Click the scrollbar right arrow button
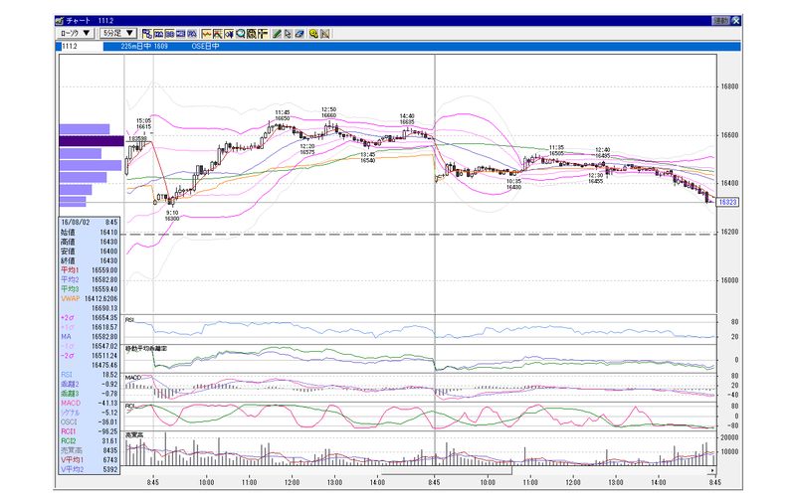 (712, 471)
